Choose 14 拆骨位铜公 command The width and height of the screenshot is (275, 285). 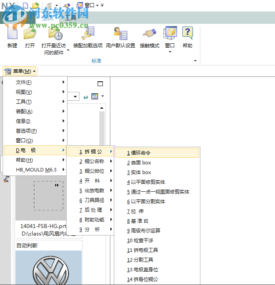click(157, 279)
